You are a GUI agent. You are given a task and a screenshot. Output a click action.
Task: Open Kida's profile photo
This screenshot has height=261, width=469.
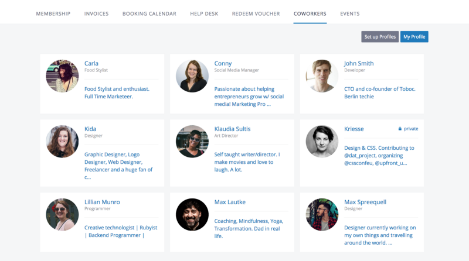(62, 142)
